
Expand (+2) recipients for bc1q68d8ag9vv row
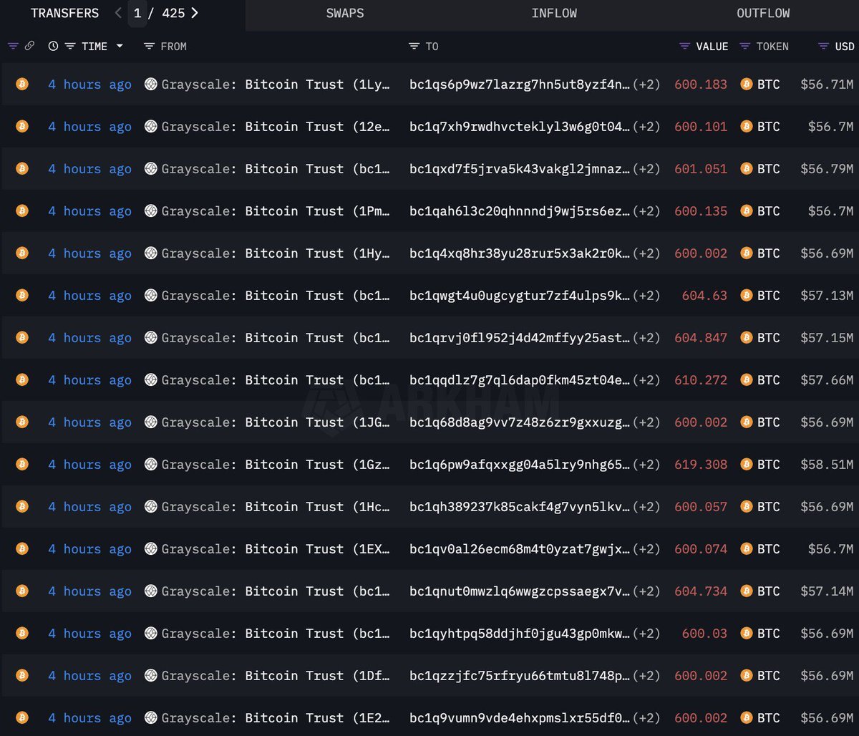tap(646, 422)
